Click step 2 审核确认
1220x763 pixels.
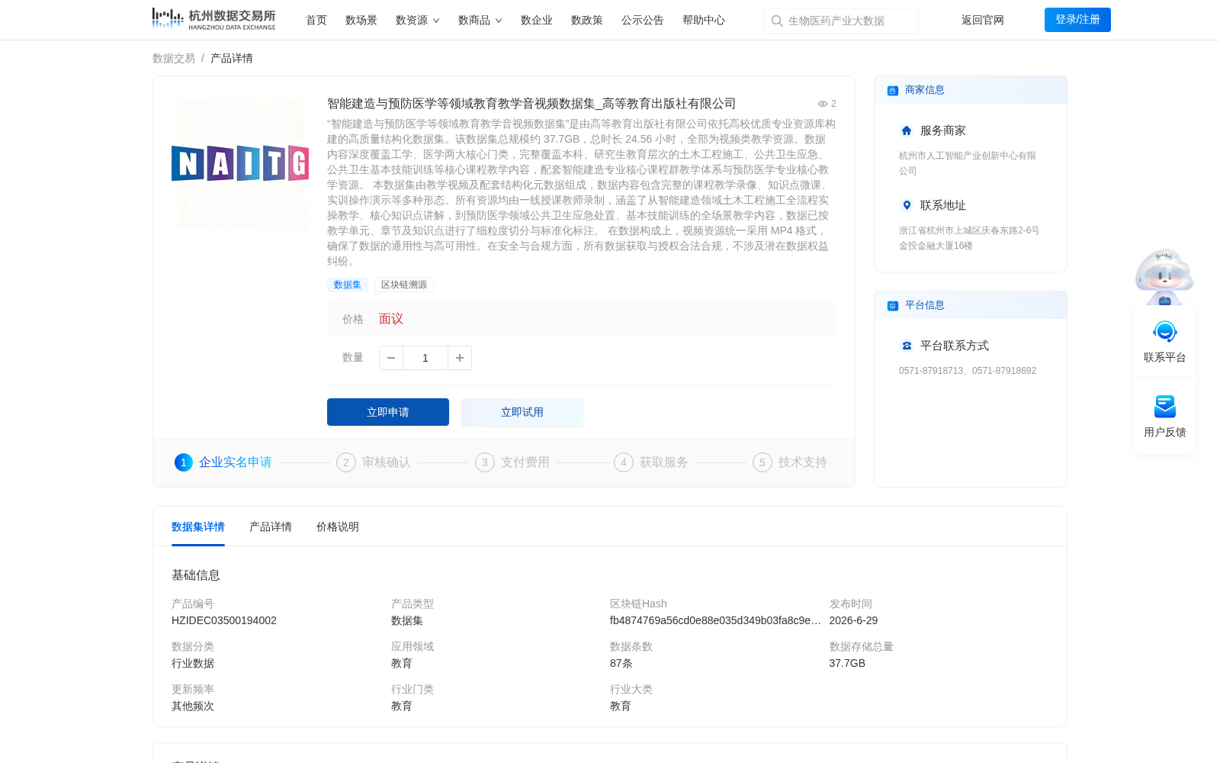pos(374,462)
